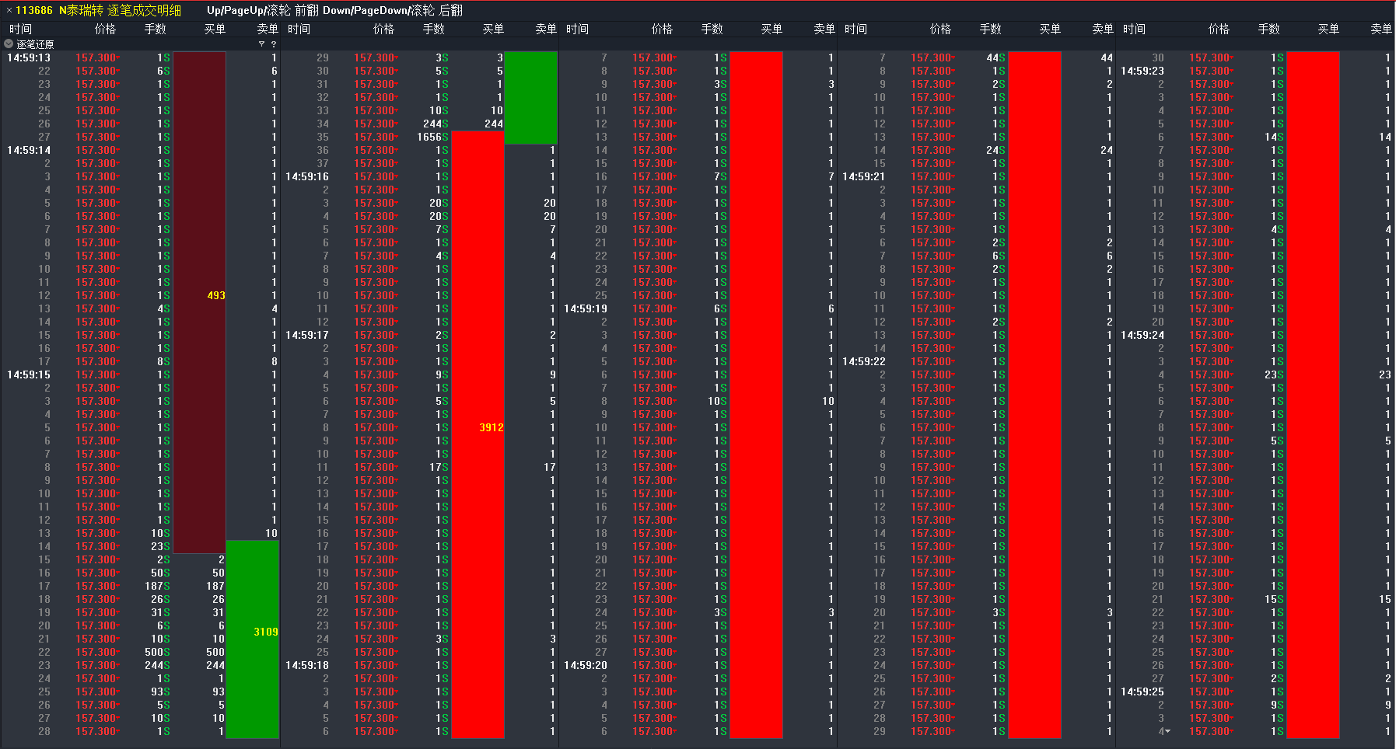Select the 14:59:24 timestamp row
Image resolution: width=1396 pixels, height=749 pixels.
1255,335
